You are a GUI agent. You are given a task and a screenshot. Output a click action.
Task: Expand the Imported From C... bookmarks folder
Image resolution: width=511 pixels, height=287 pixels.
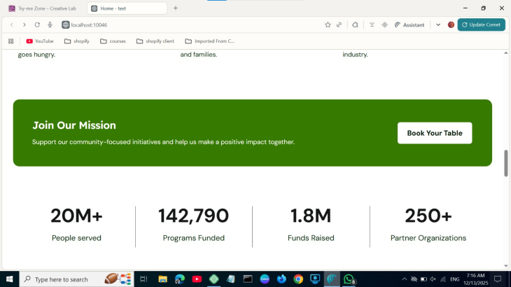[x=209, y=41]
